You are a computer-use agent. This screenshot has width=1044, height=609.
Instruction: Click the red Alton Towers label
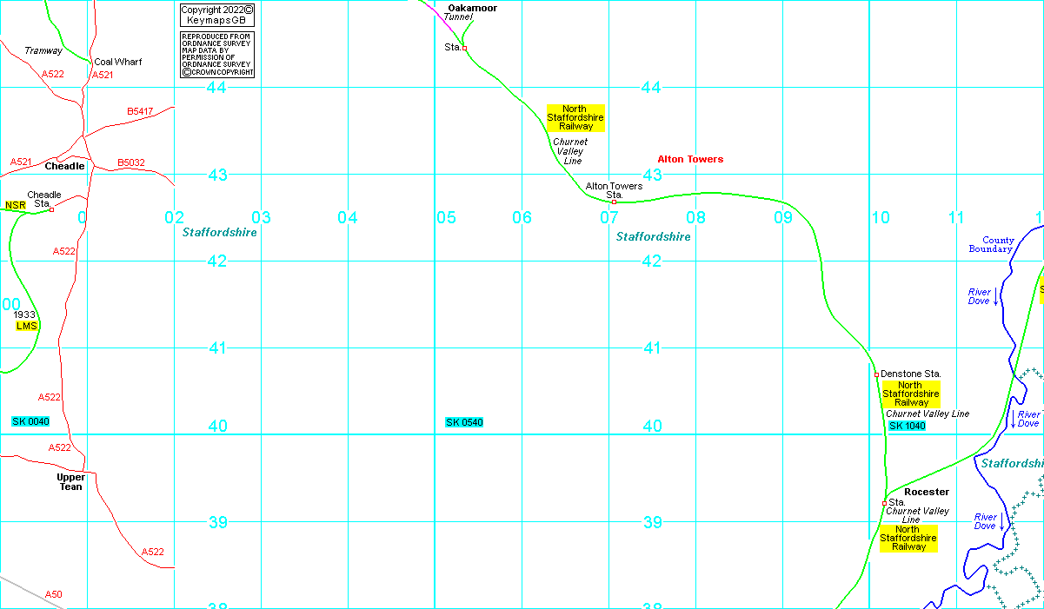click(690, 160)
